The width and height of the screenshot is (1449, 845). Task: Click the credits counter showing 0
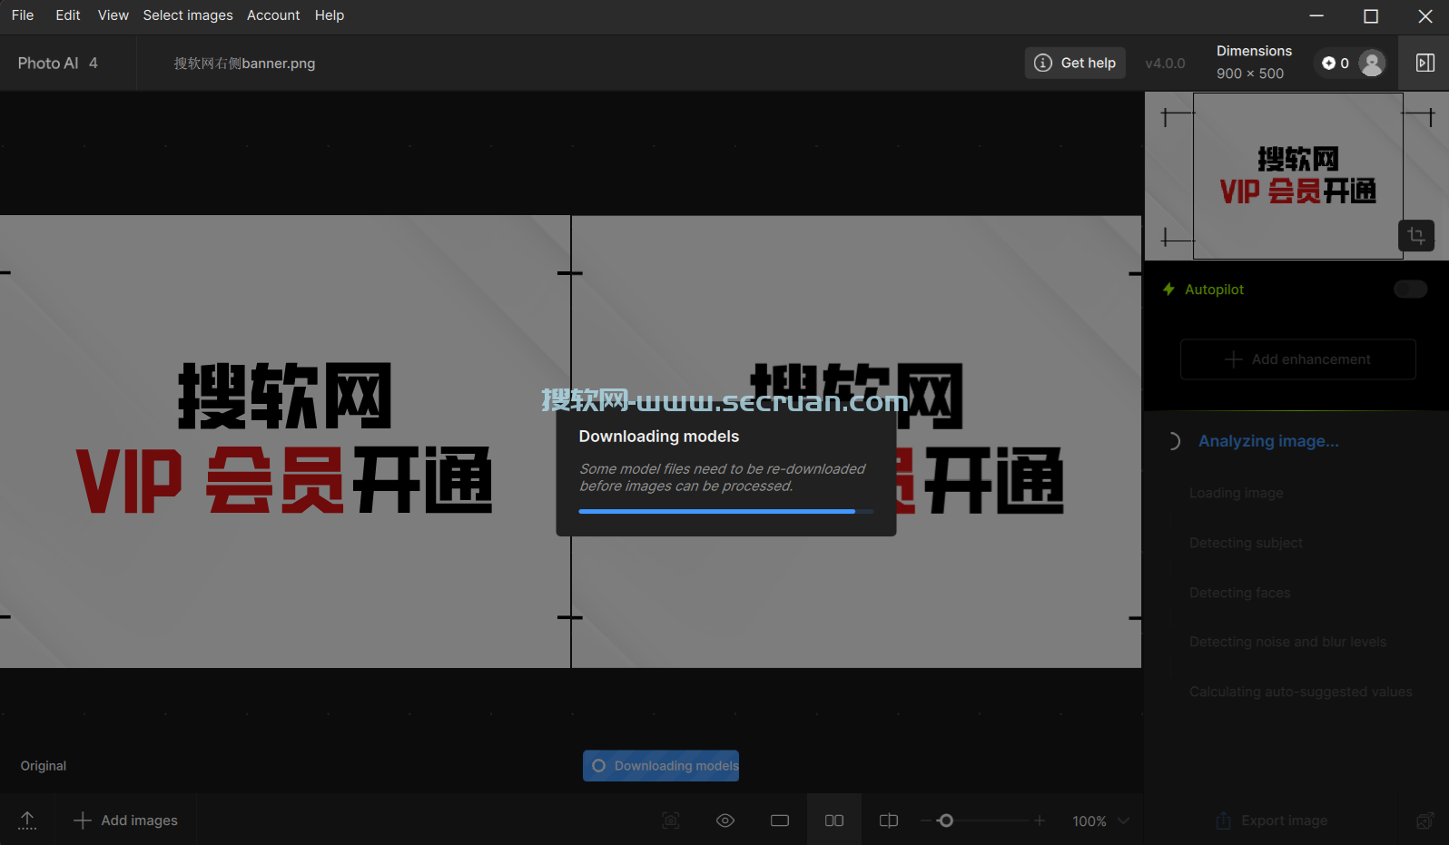click(x=1336, y=63)
